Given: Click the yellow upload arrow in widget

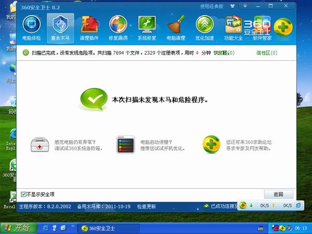Looking at the screenshot, I should click(274, 205).
